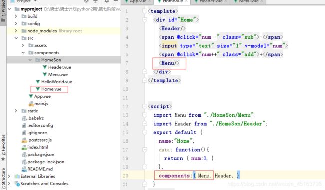Select the HelloWorld.vue Vue file icon
Image resolution: width=325 pixels, height=190 pixels.
[38, 81]
